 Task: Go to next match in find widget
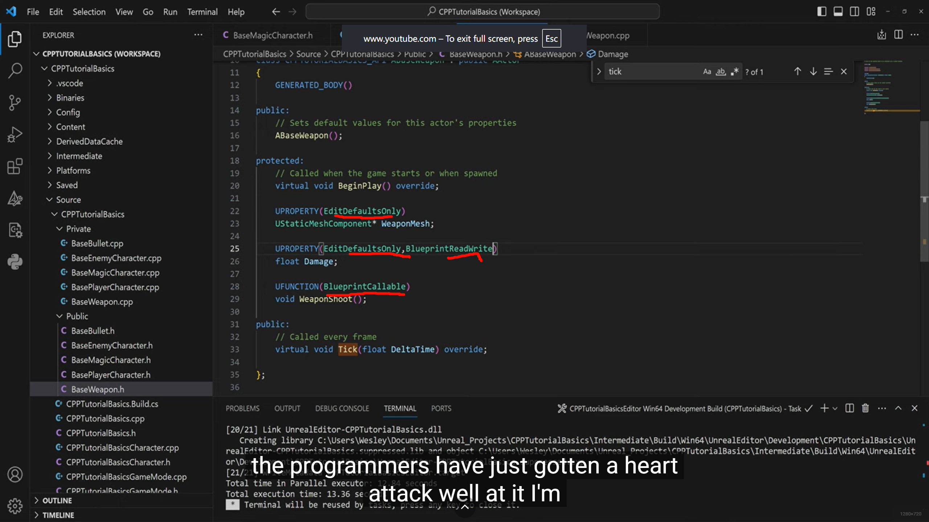click(x=813, y=71)
